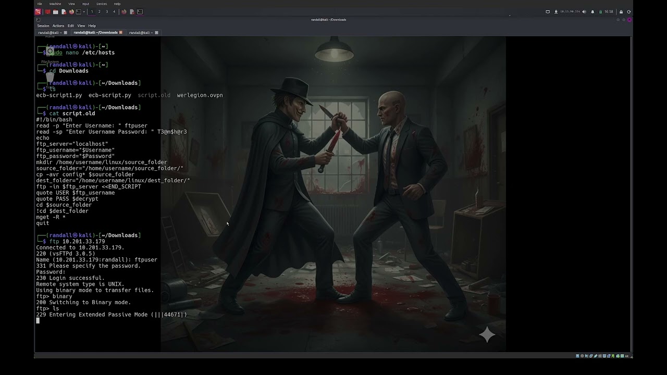The image size is (667, 375).
Task: Switch to workspace 2
Action: [100, 11]
